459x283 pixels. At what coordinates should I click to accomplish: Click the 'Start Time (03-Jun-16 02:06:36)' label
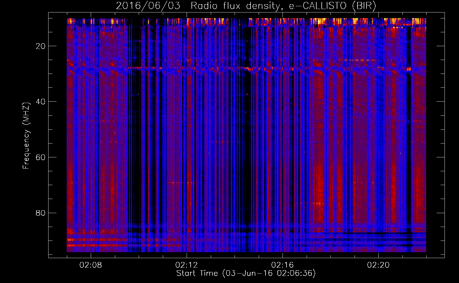pos(246,273)
